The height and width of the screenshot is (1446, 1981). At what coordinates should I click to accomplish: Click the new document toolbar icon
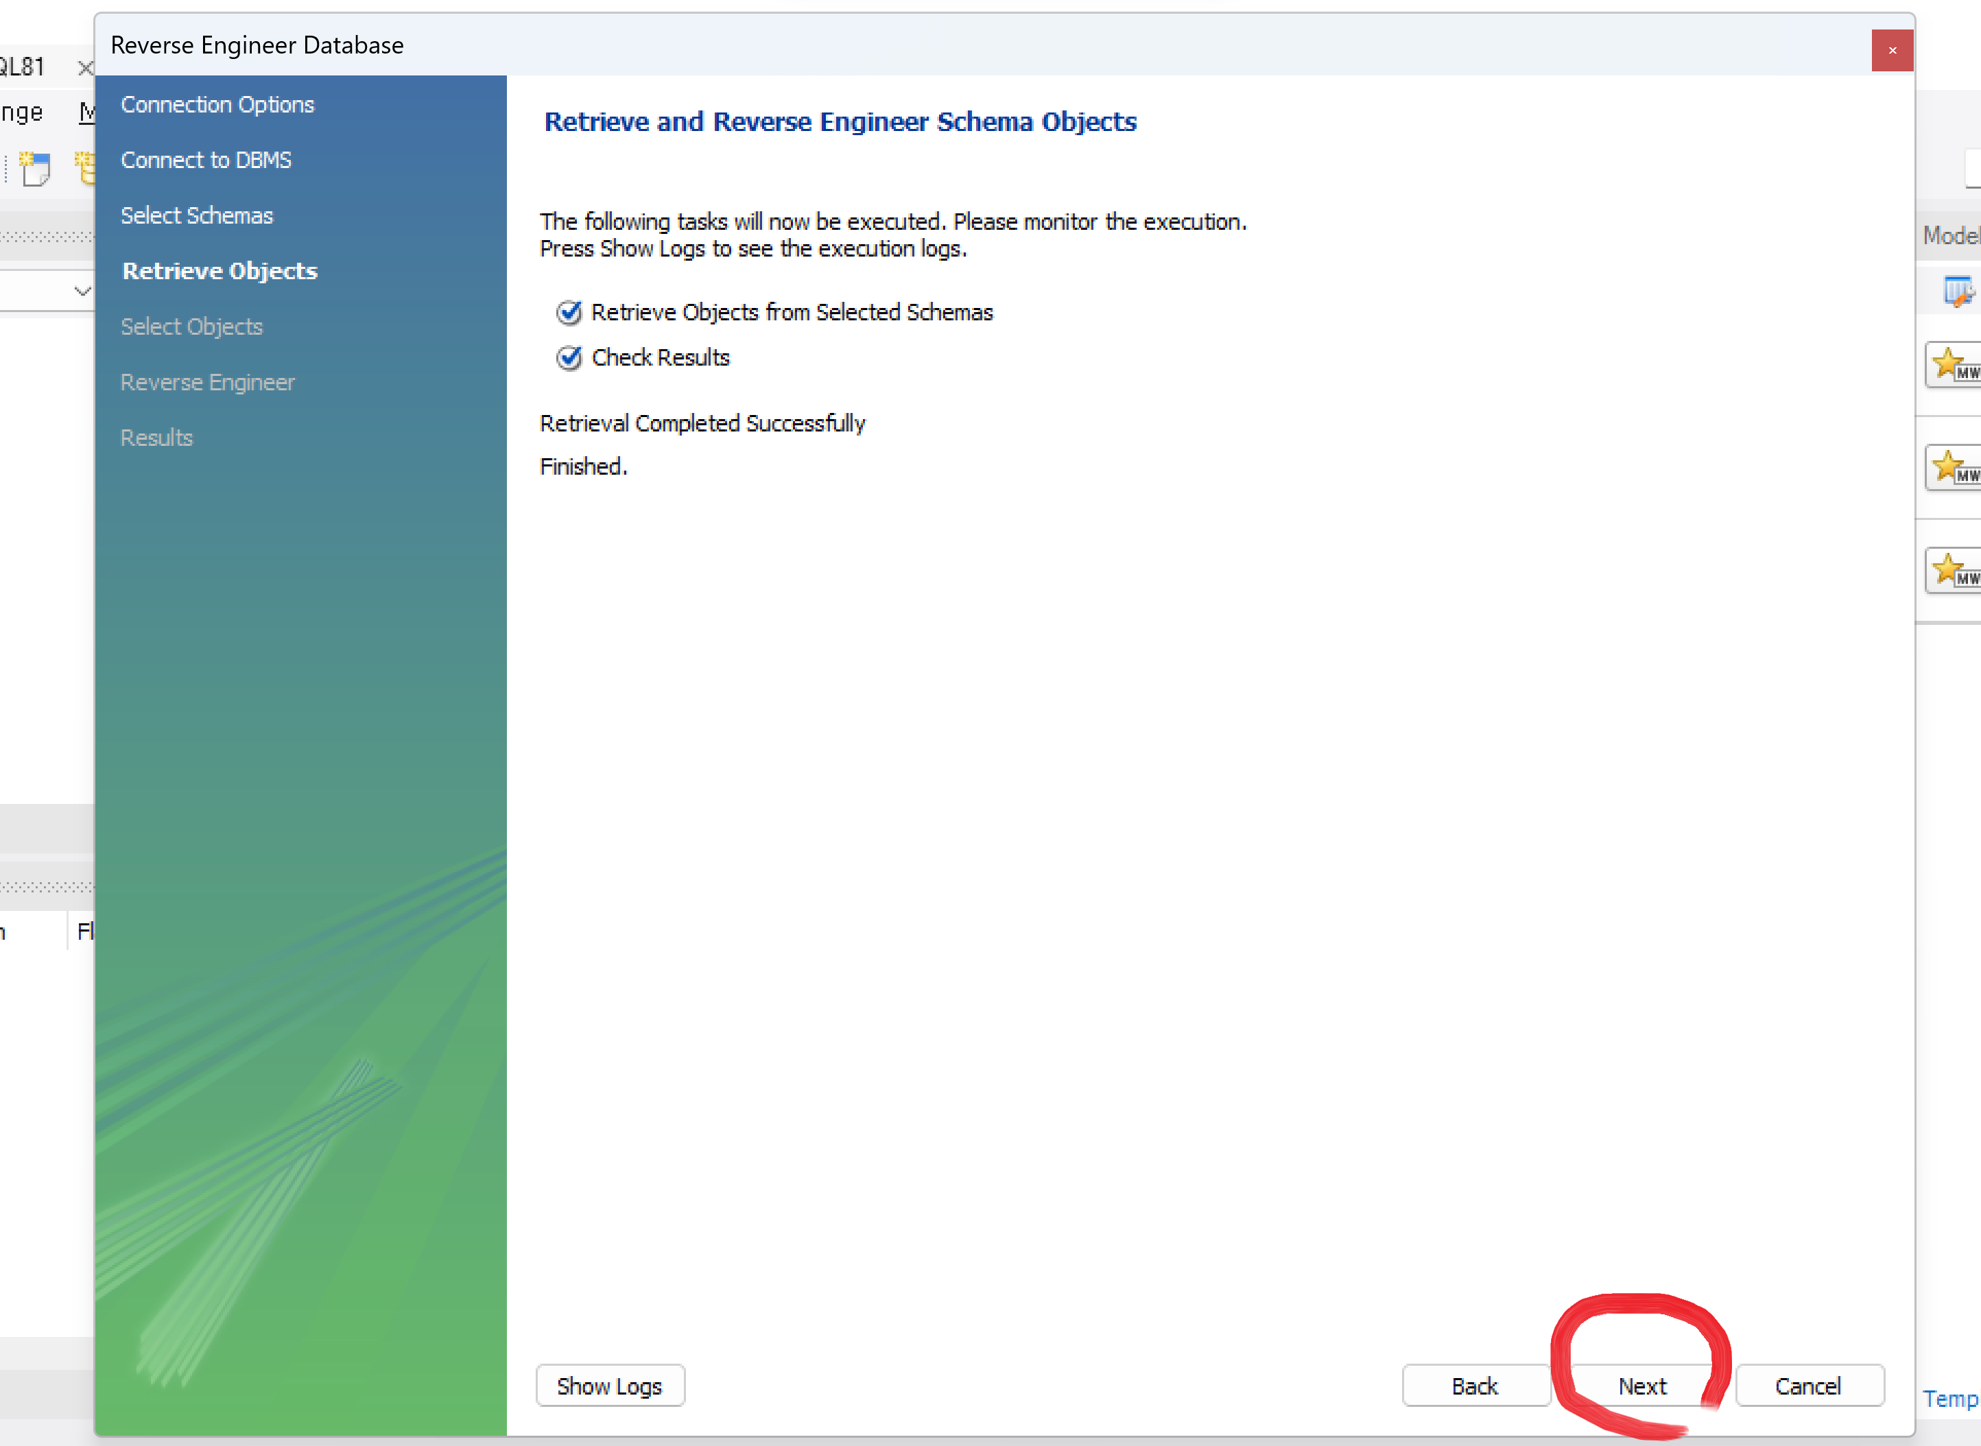pyautogui.click(x=35, y=169)
